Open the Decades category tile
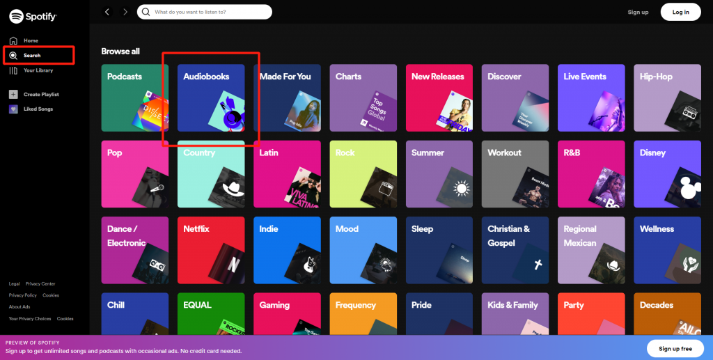Image resolution: width=713 pixels, height=360 pixels. [x=668, y=313]
